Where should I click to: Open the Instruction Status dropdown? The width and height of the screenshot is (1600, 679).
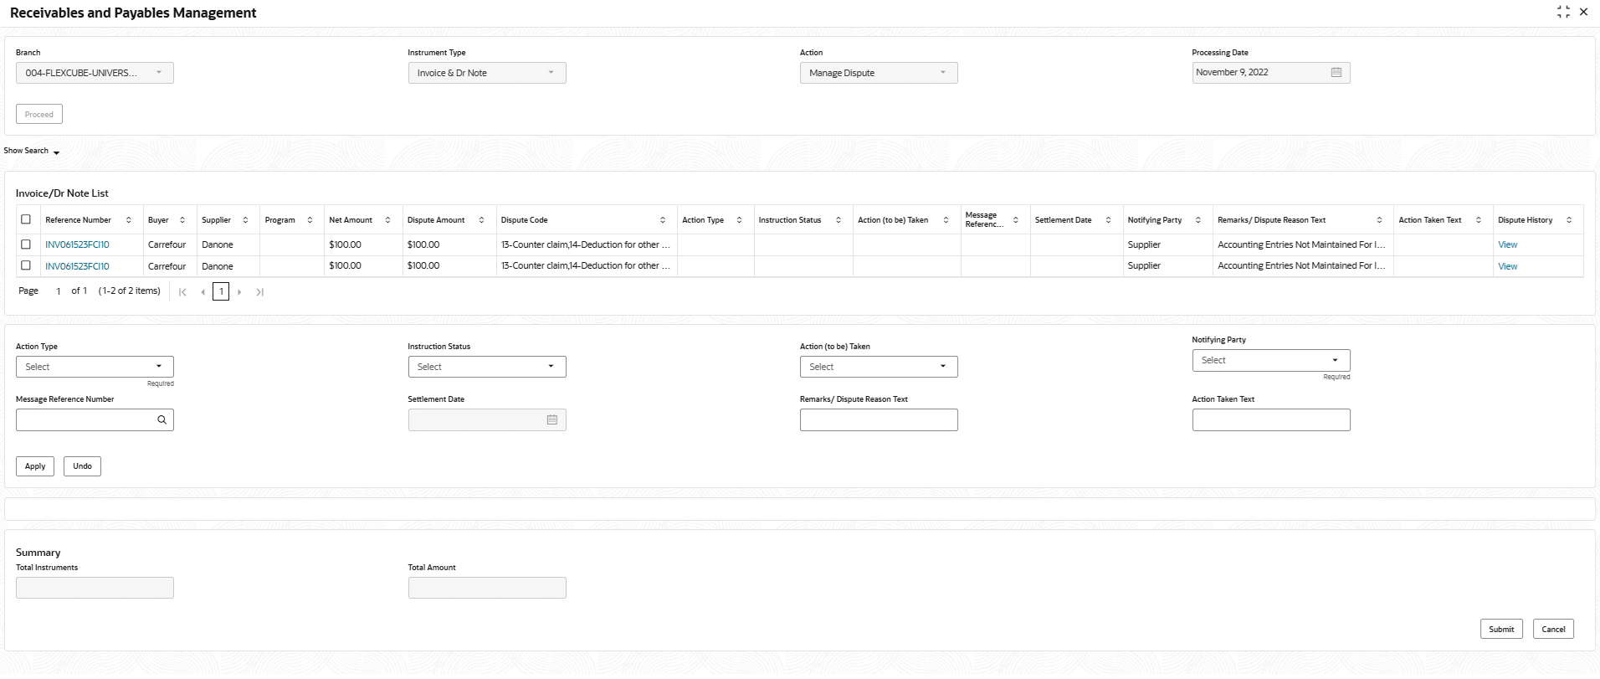click(486, 367)
